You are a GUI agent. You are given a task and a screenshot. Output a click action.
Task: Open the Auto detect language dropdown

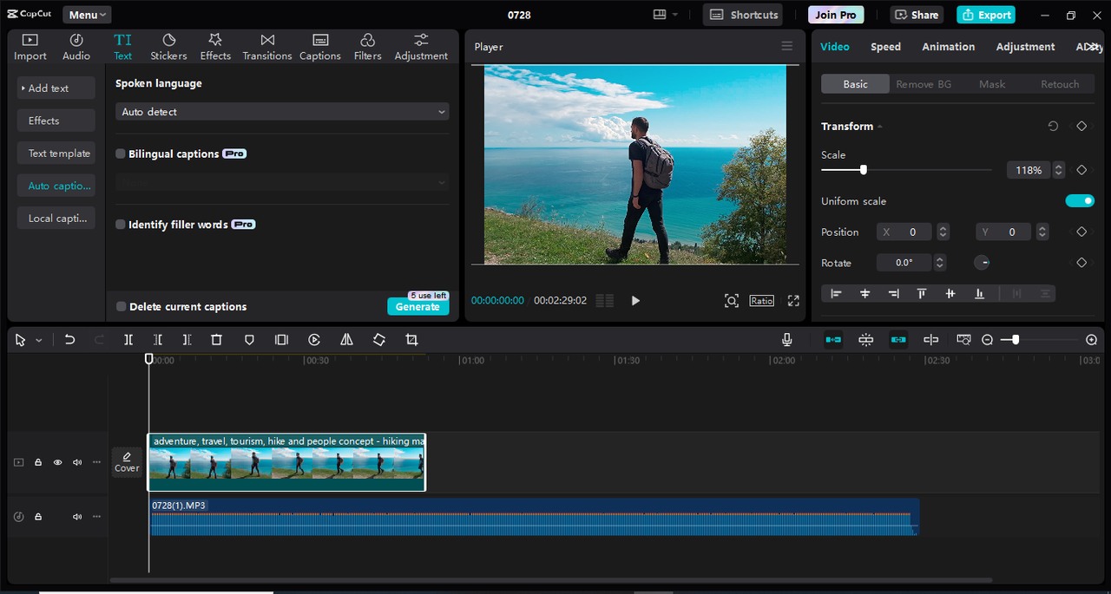[x=282, y=112]
